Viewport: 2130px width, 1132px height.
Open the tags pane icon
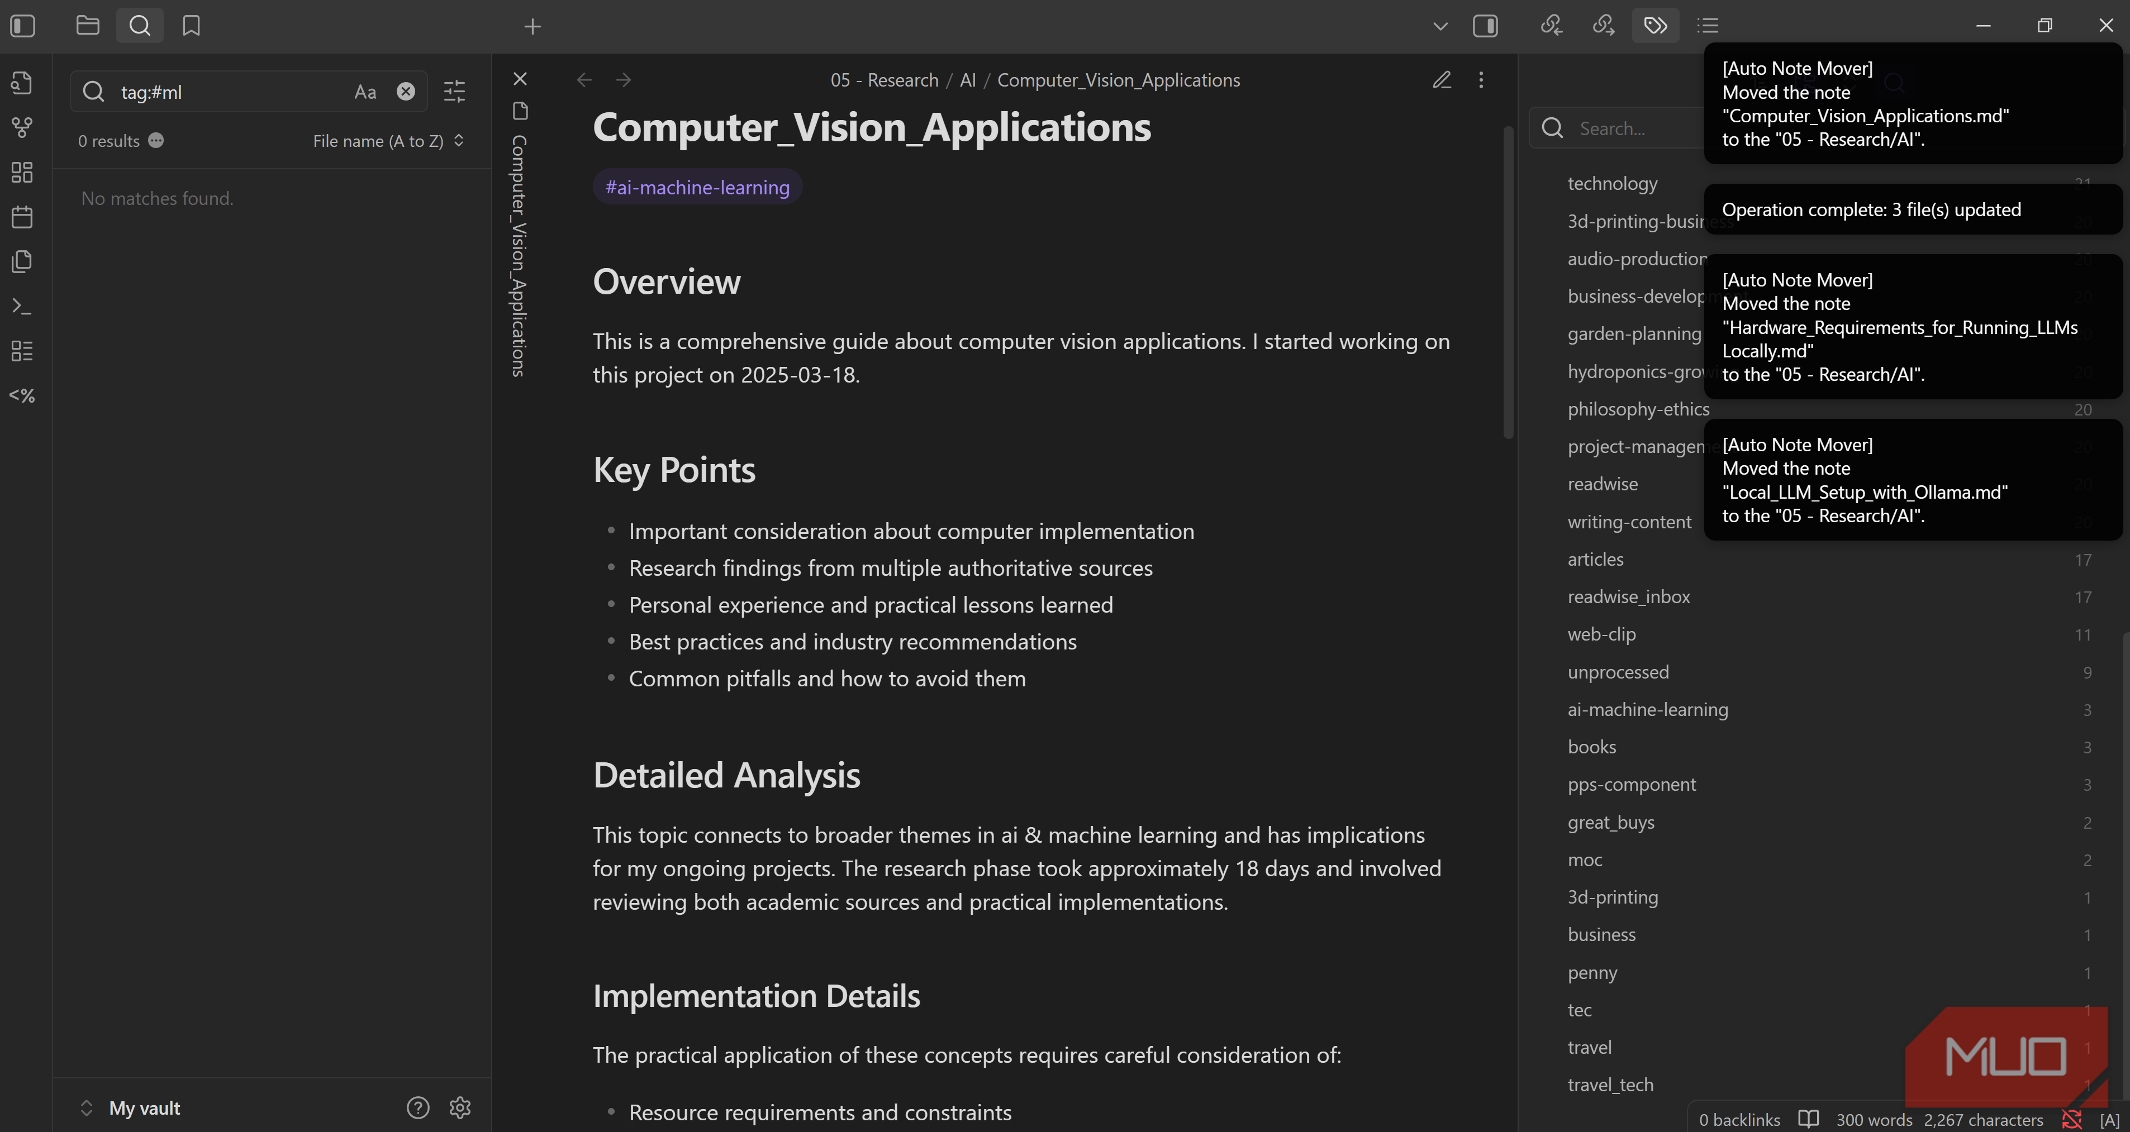[1656, 26]
